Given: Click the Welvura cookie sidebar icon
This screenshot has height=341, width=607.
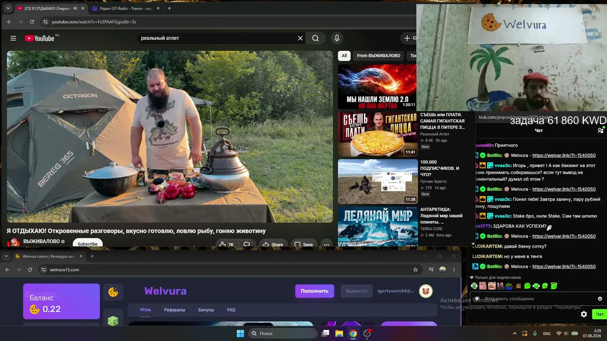Looking at the screenshot, I should [x=113, y=292].
